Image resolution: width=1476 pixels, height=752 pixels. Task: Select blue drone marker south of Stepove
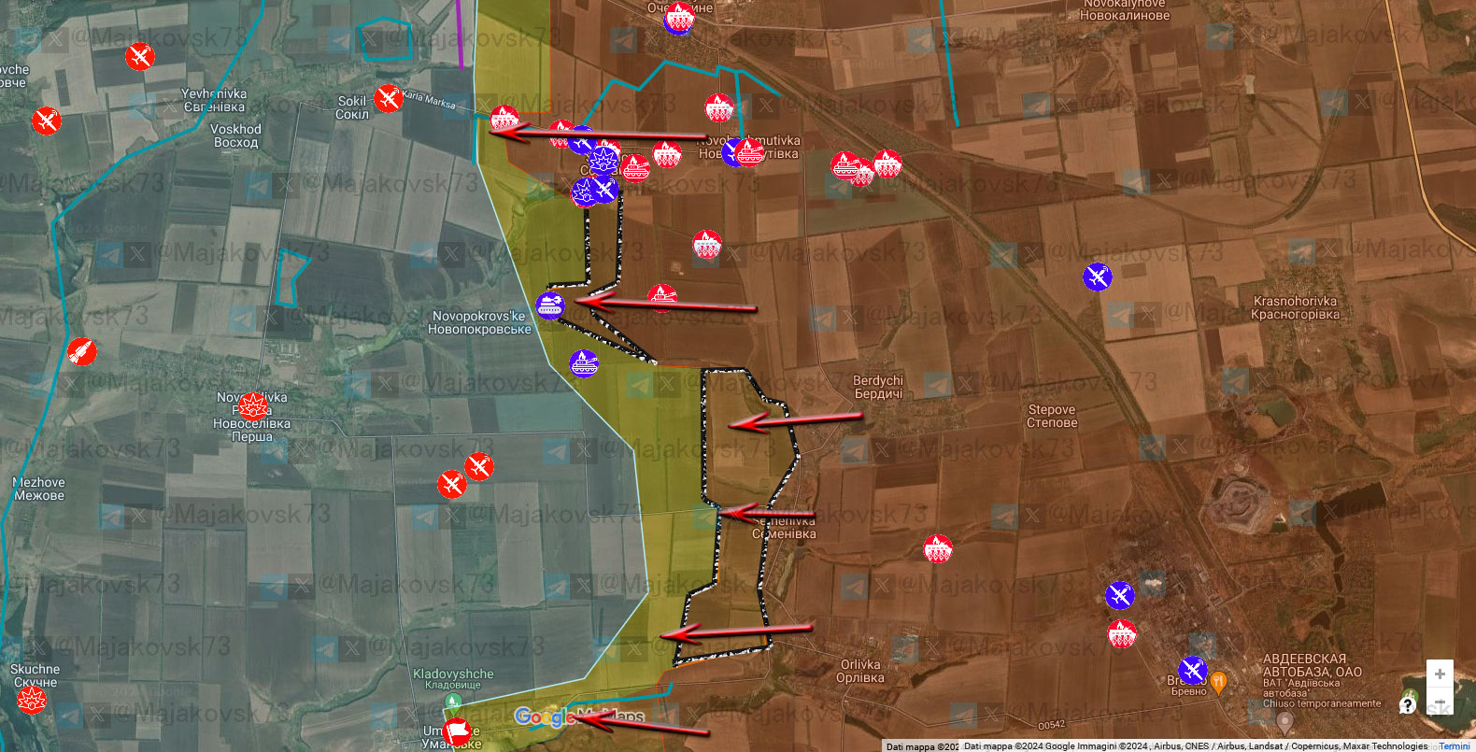click(x=1119, y=595)
